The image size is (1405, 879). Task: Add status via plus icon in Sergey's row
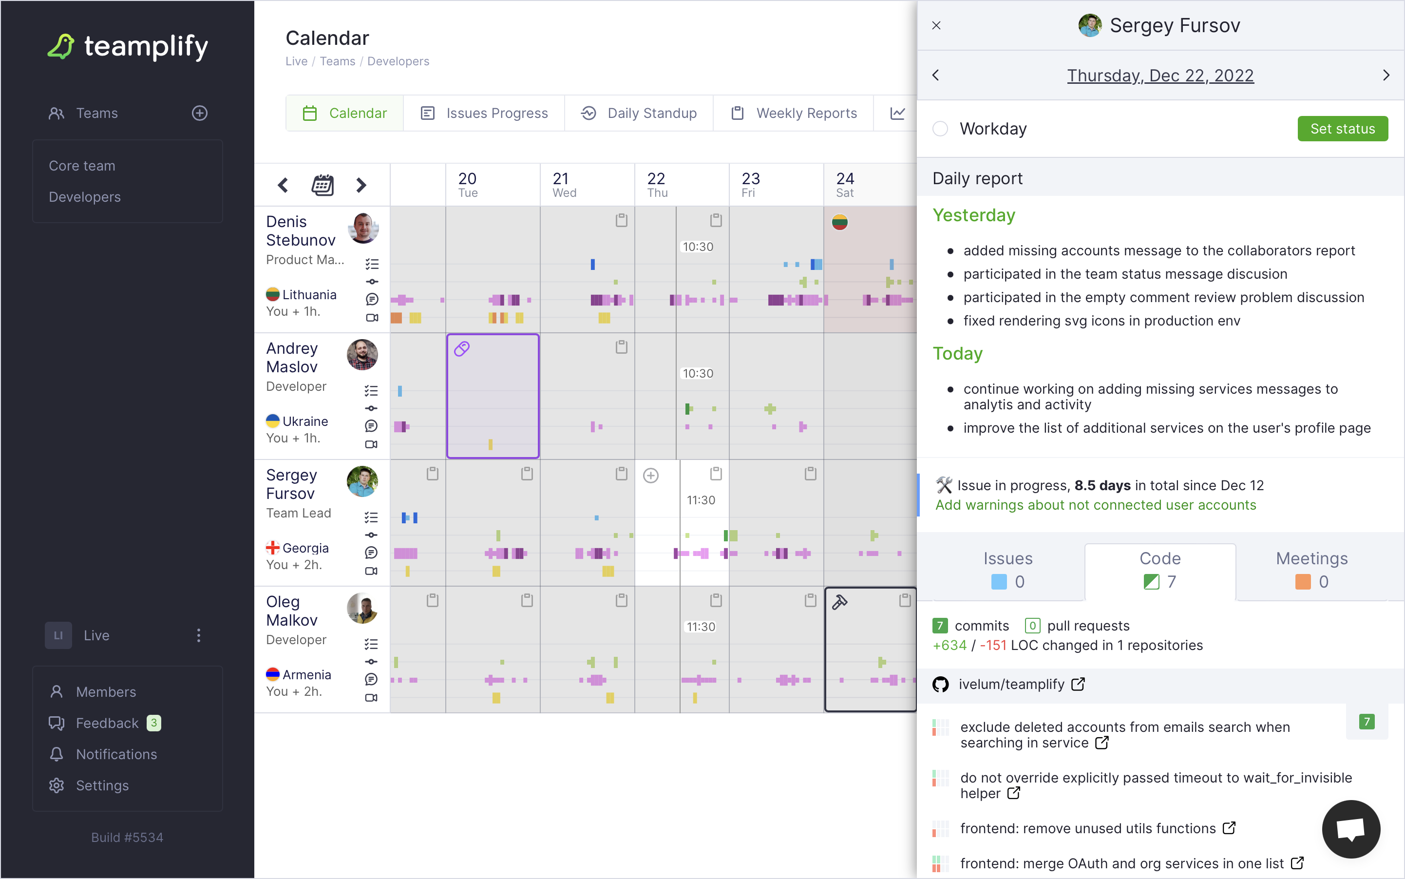pos(650,475)
